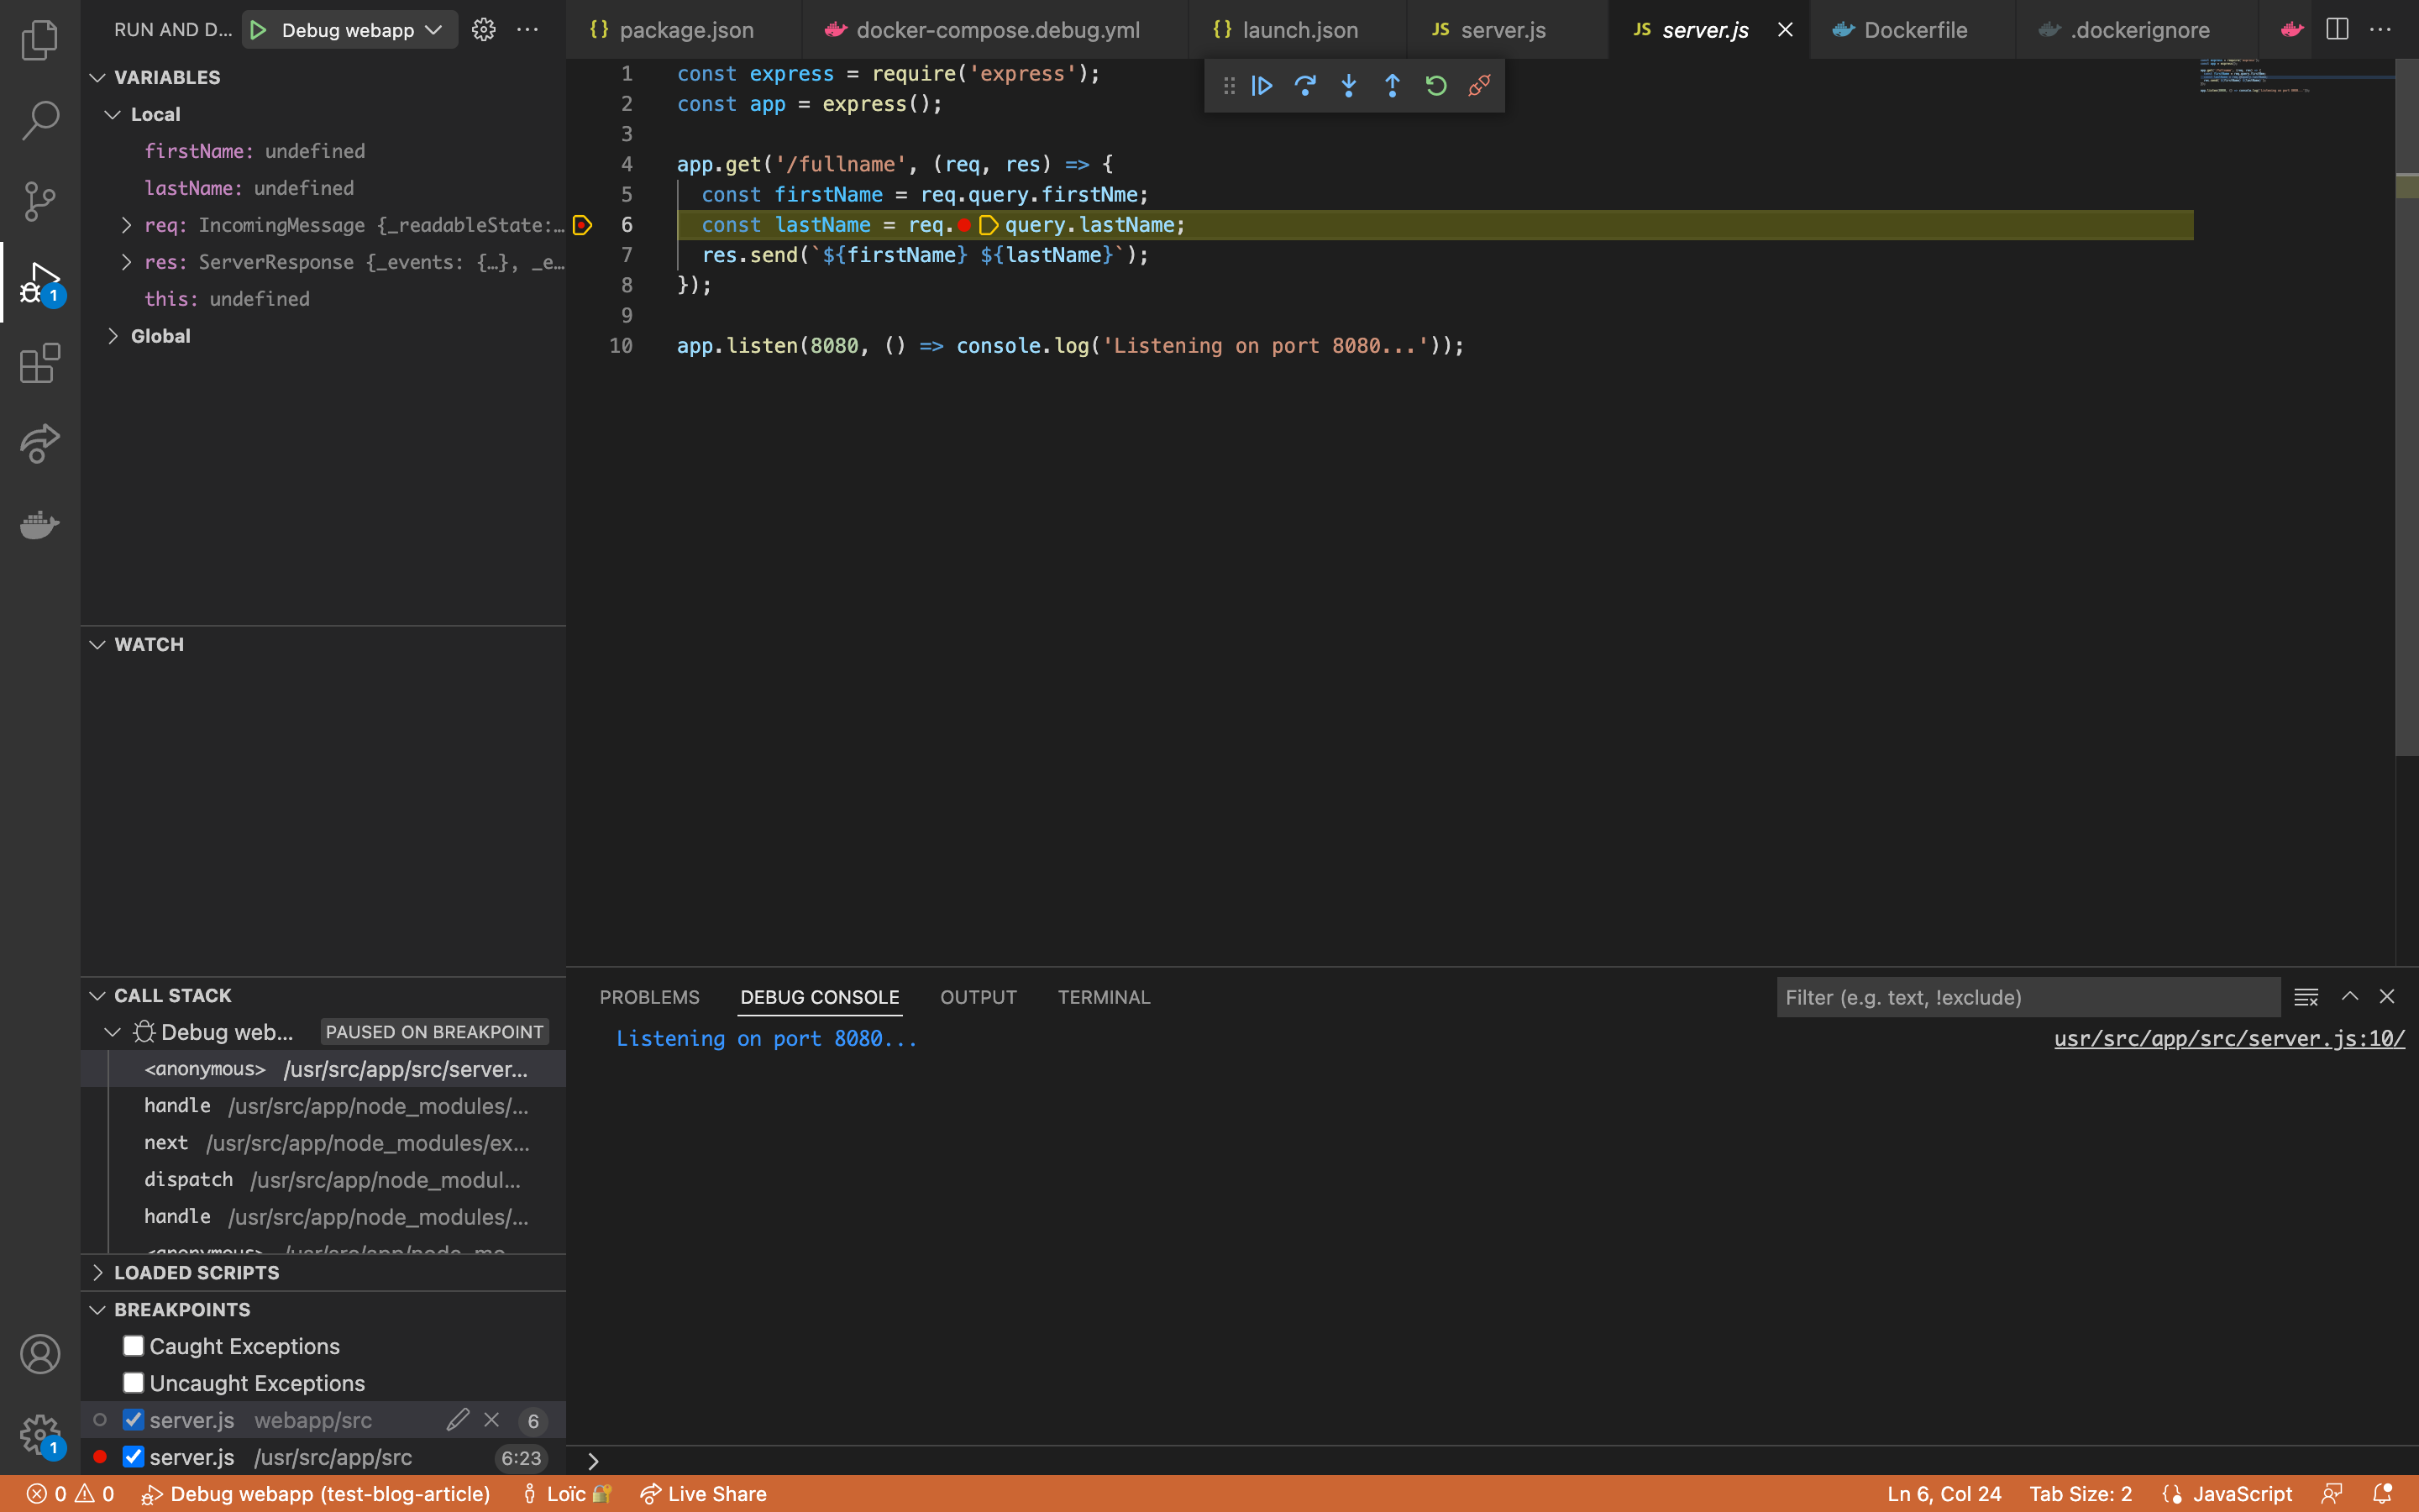Disconnect the debugger

point(1477,86)
